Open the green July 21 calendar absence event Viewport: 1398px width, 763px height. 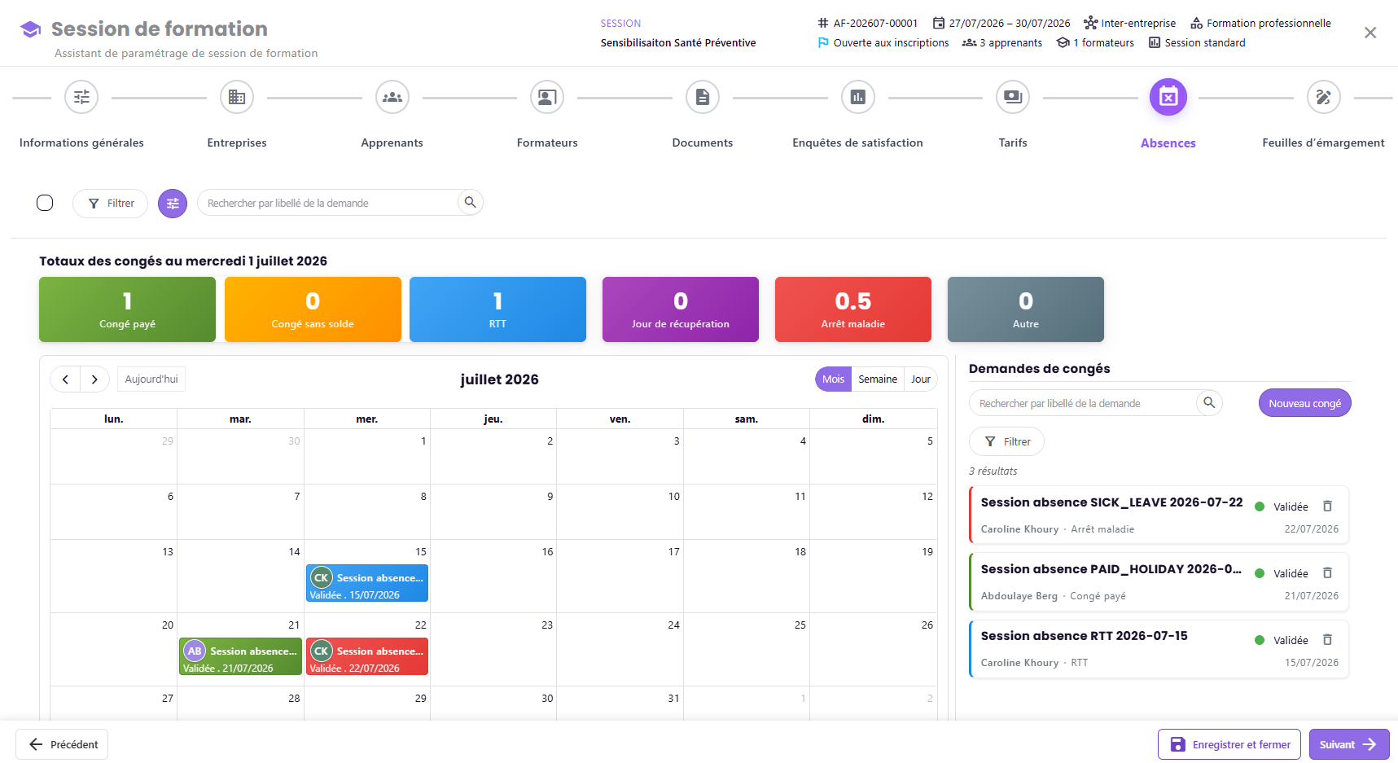[240, 657]
